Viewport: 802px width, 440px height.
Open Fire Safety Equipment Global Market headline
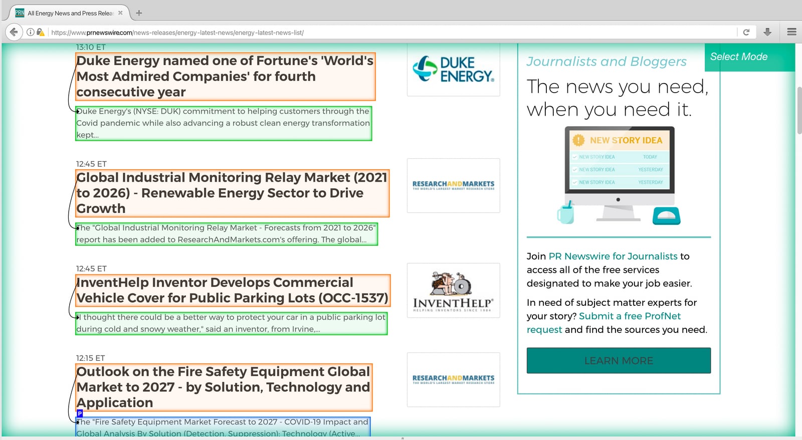224,387
